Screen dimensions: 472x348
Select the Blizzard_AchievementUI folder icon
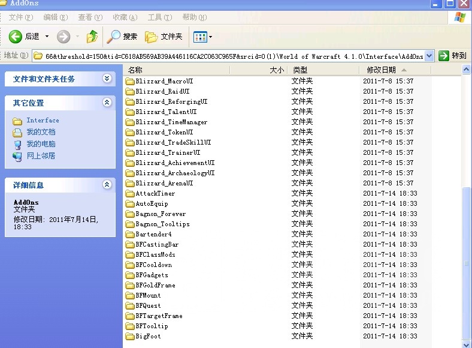(130, 163)
